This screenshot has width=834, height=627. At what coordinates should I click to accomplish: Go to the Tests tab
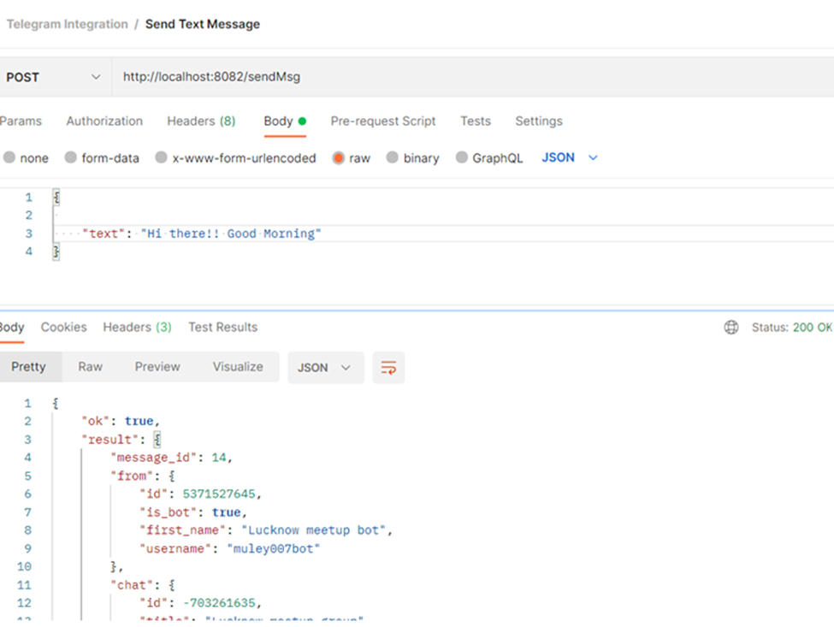coord(476,121)
